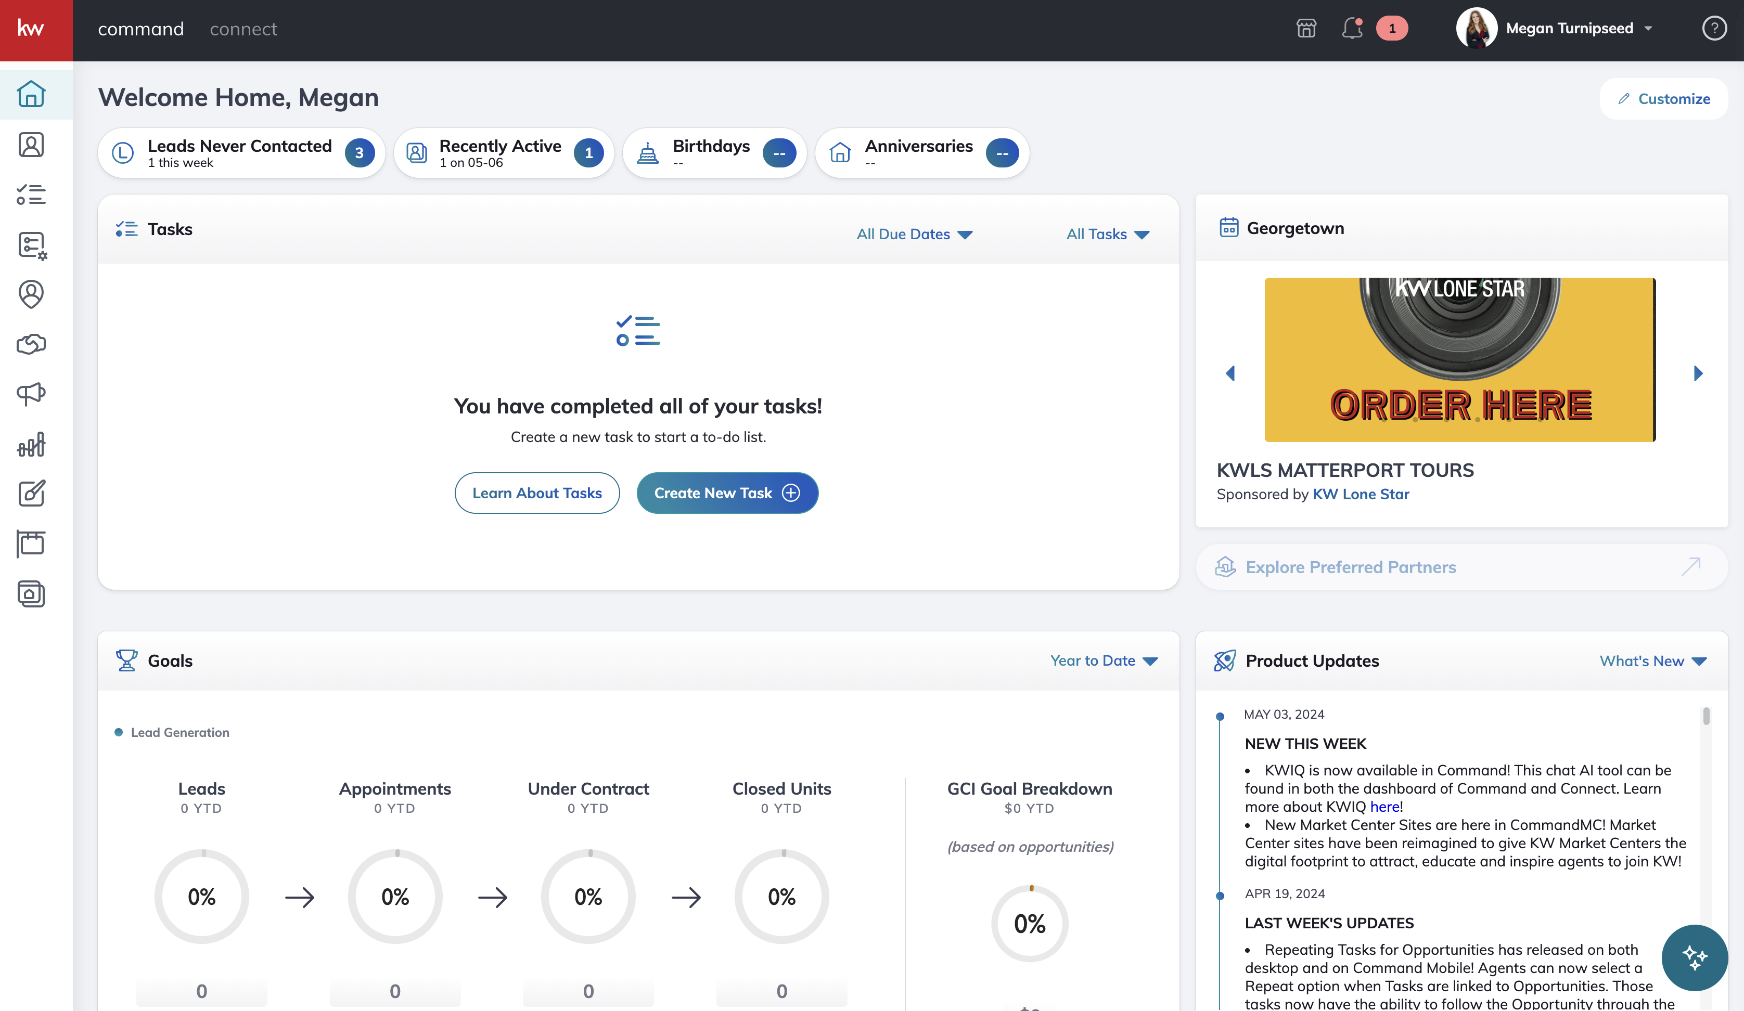Click the Product Updates rocket icon
This screenshot has height=1011, width=1744.
(1225, 661)
